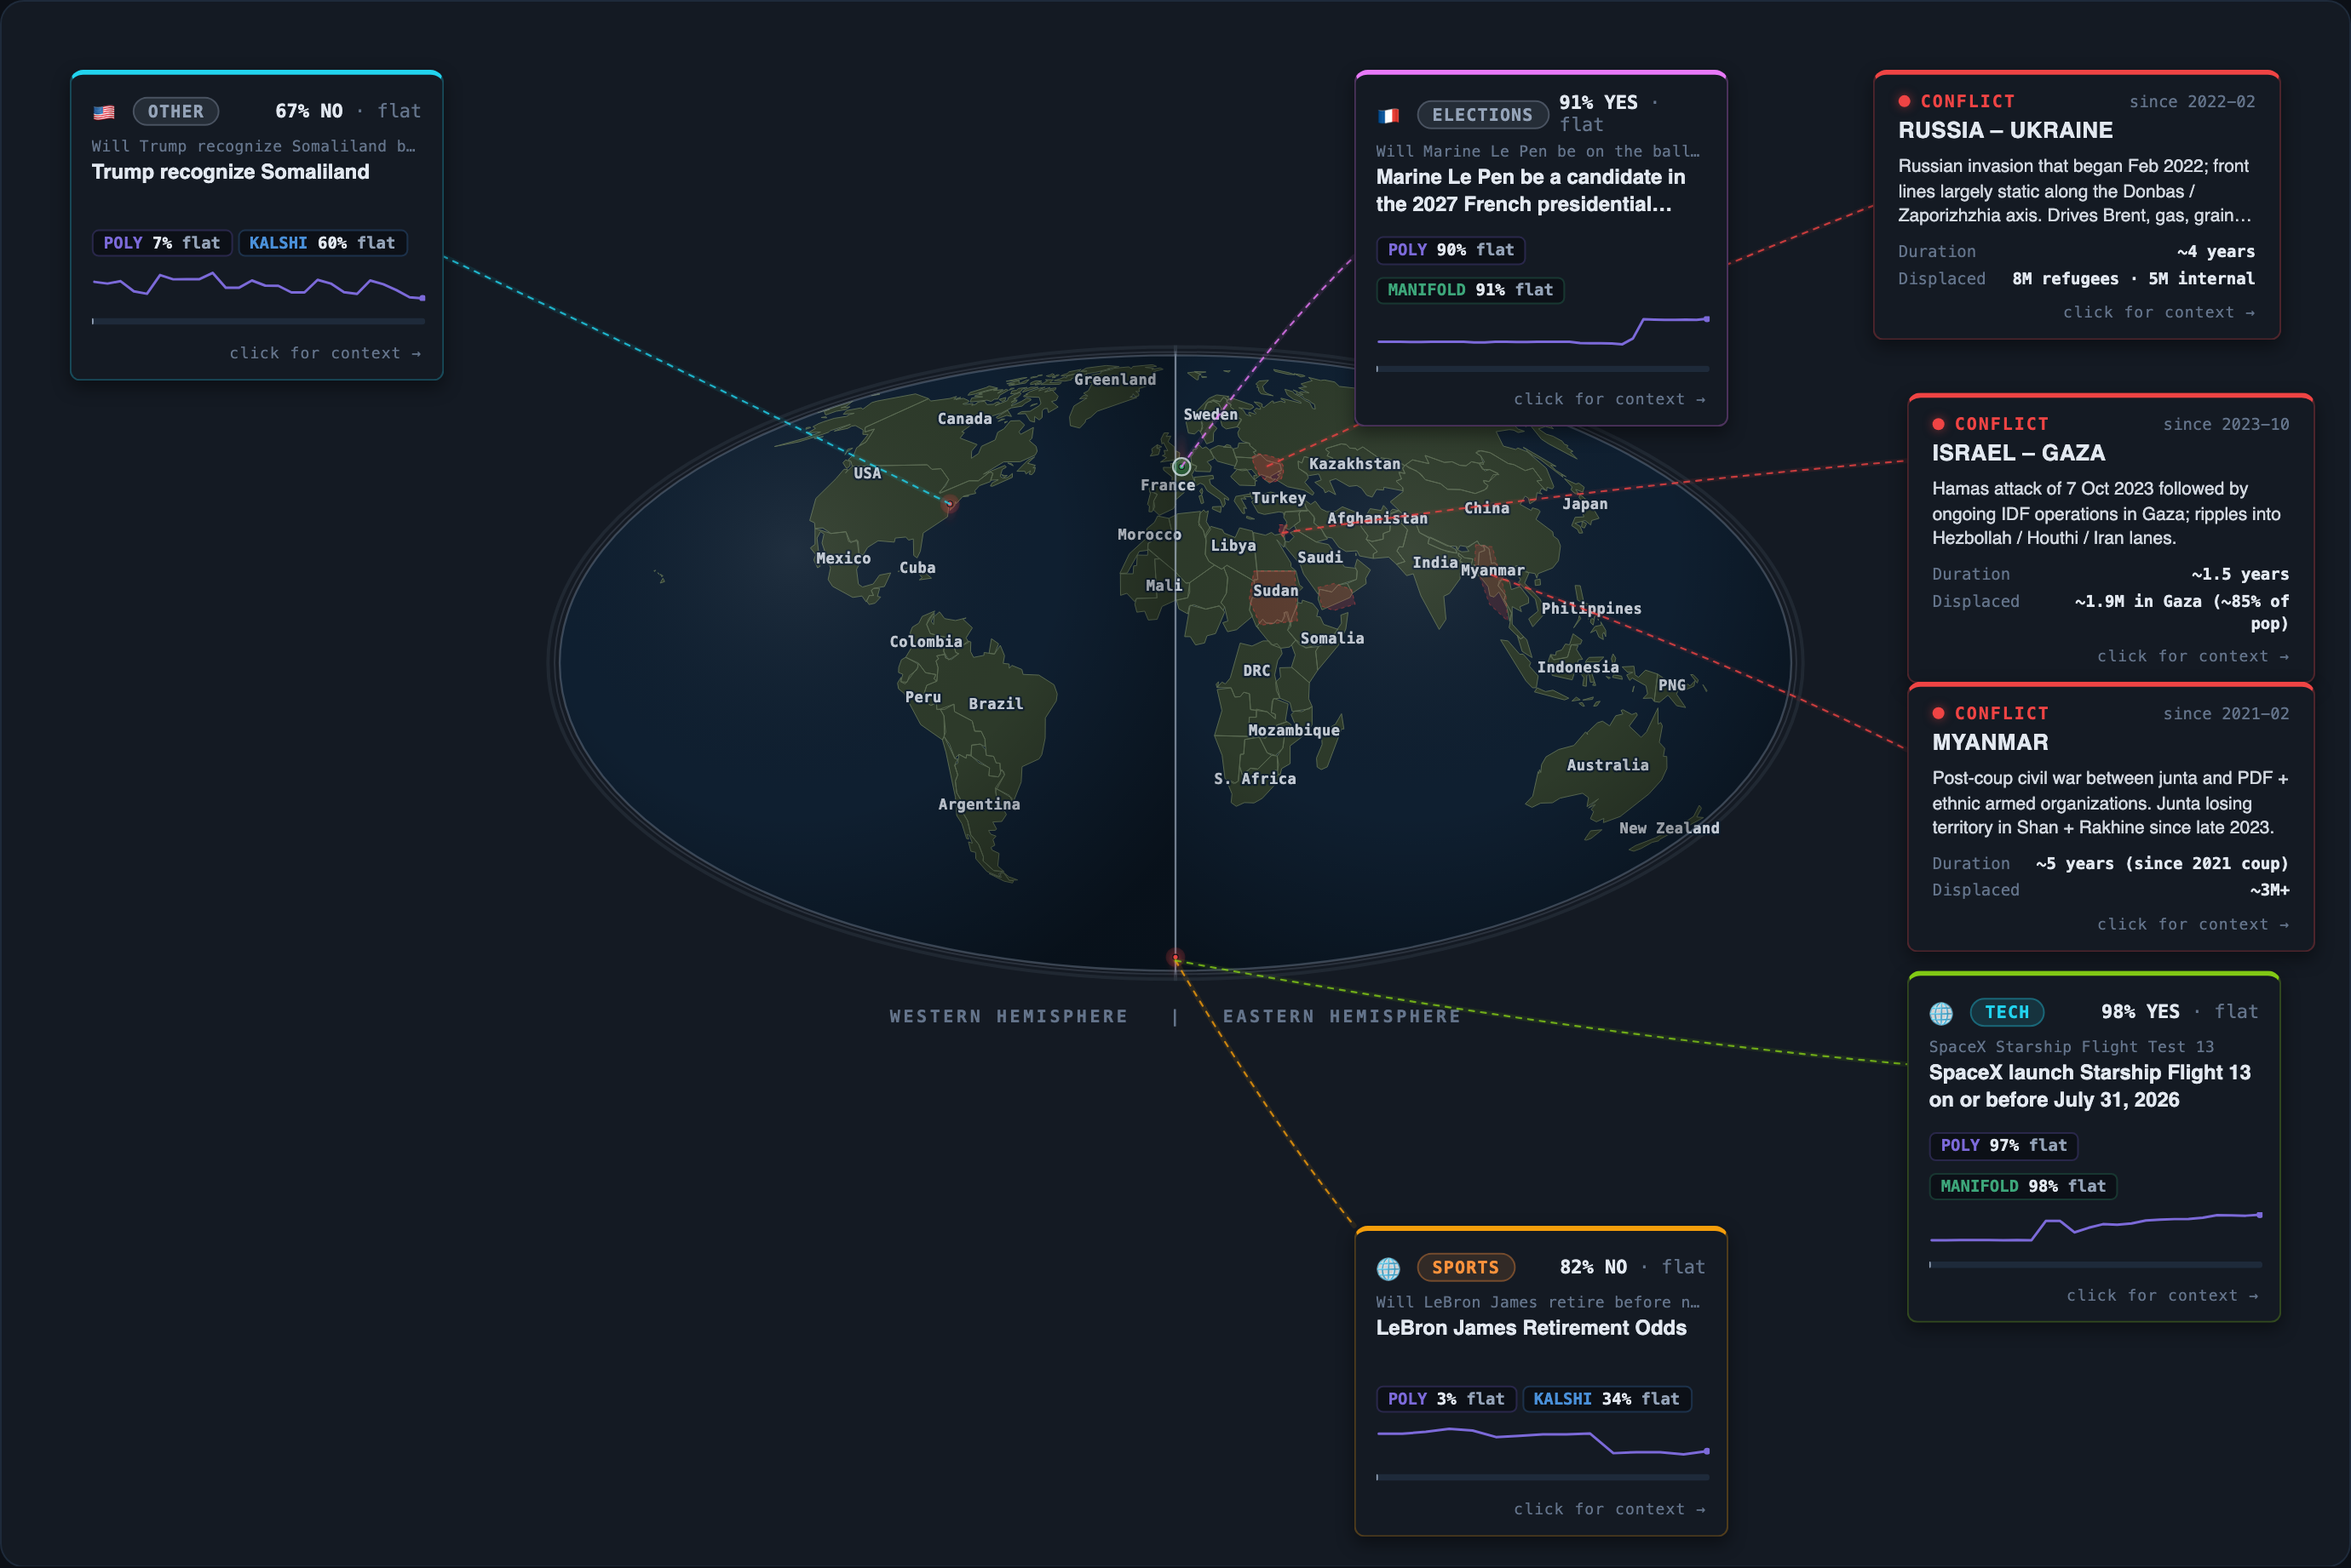The height and width of the screenshot is (1568, 2351).
Task: Select the SPORTS category tag
Action: coord(1464,1267)
